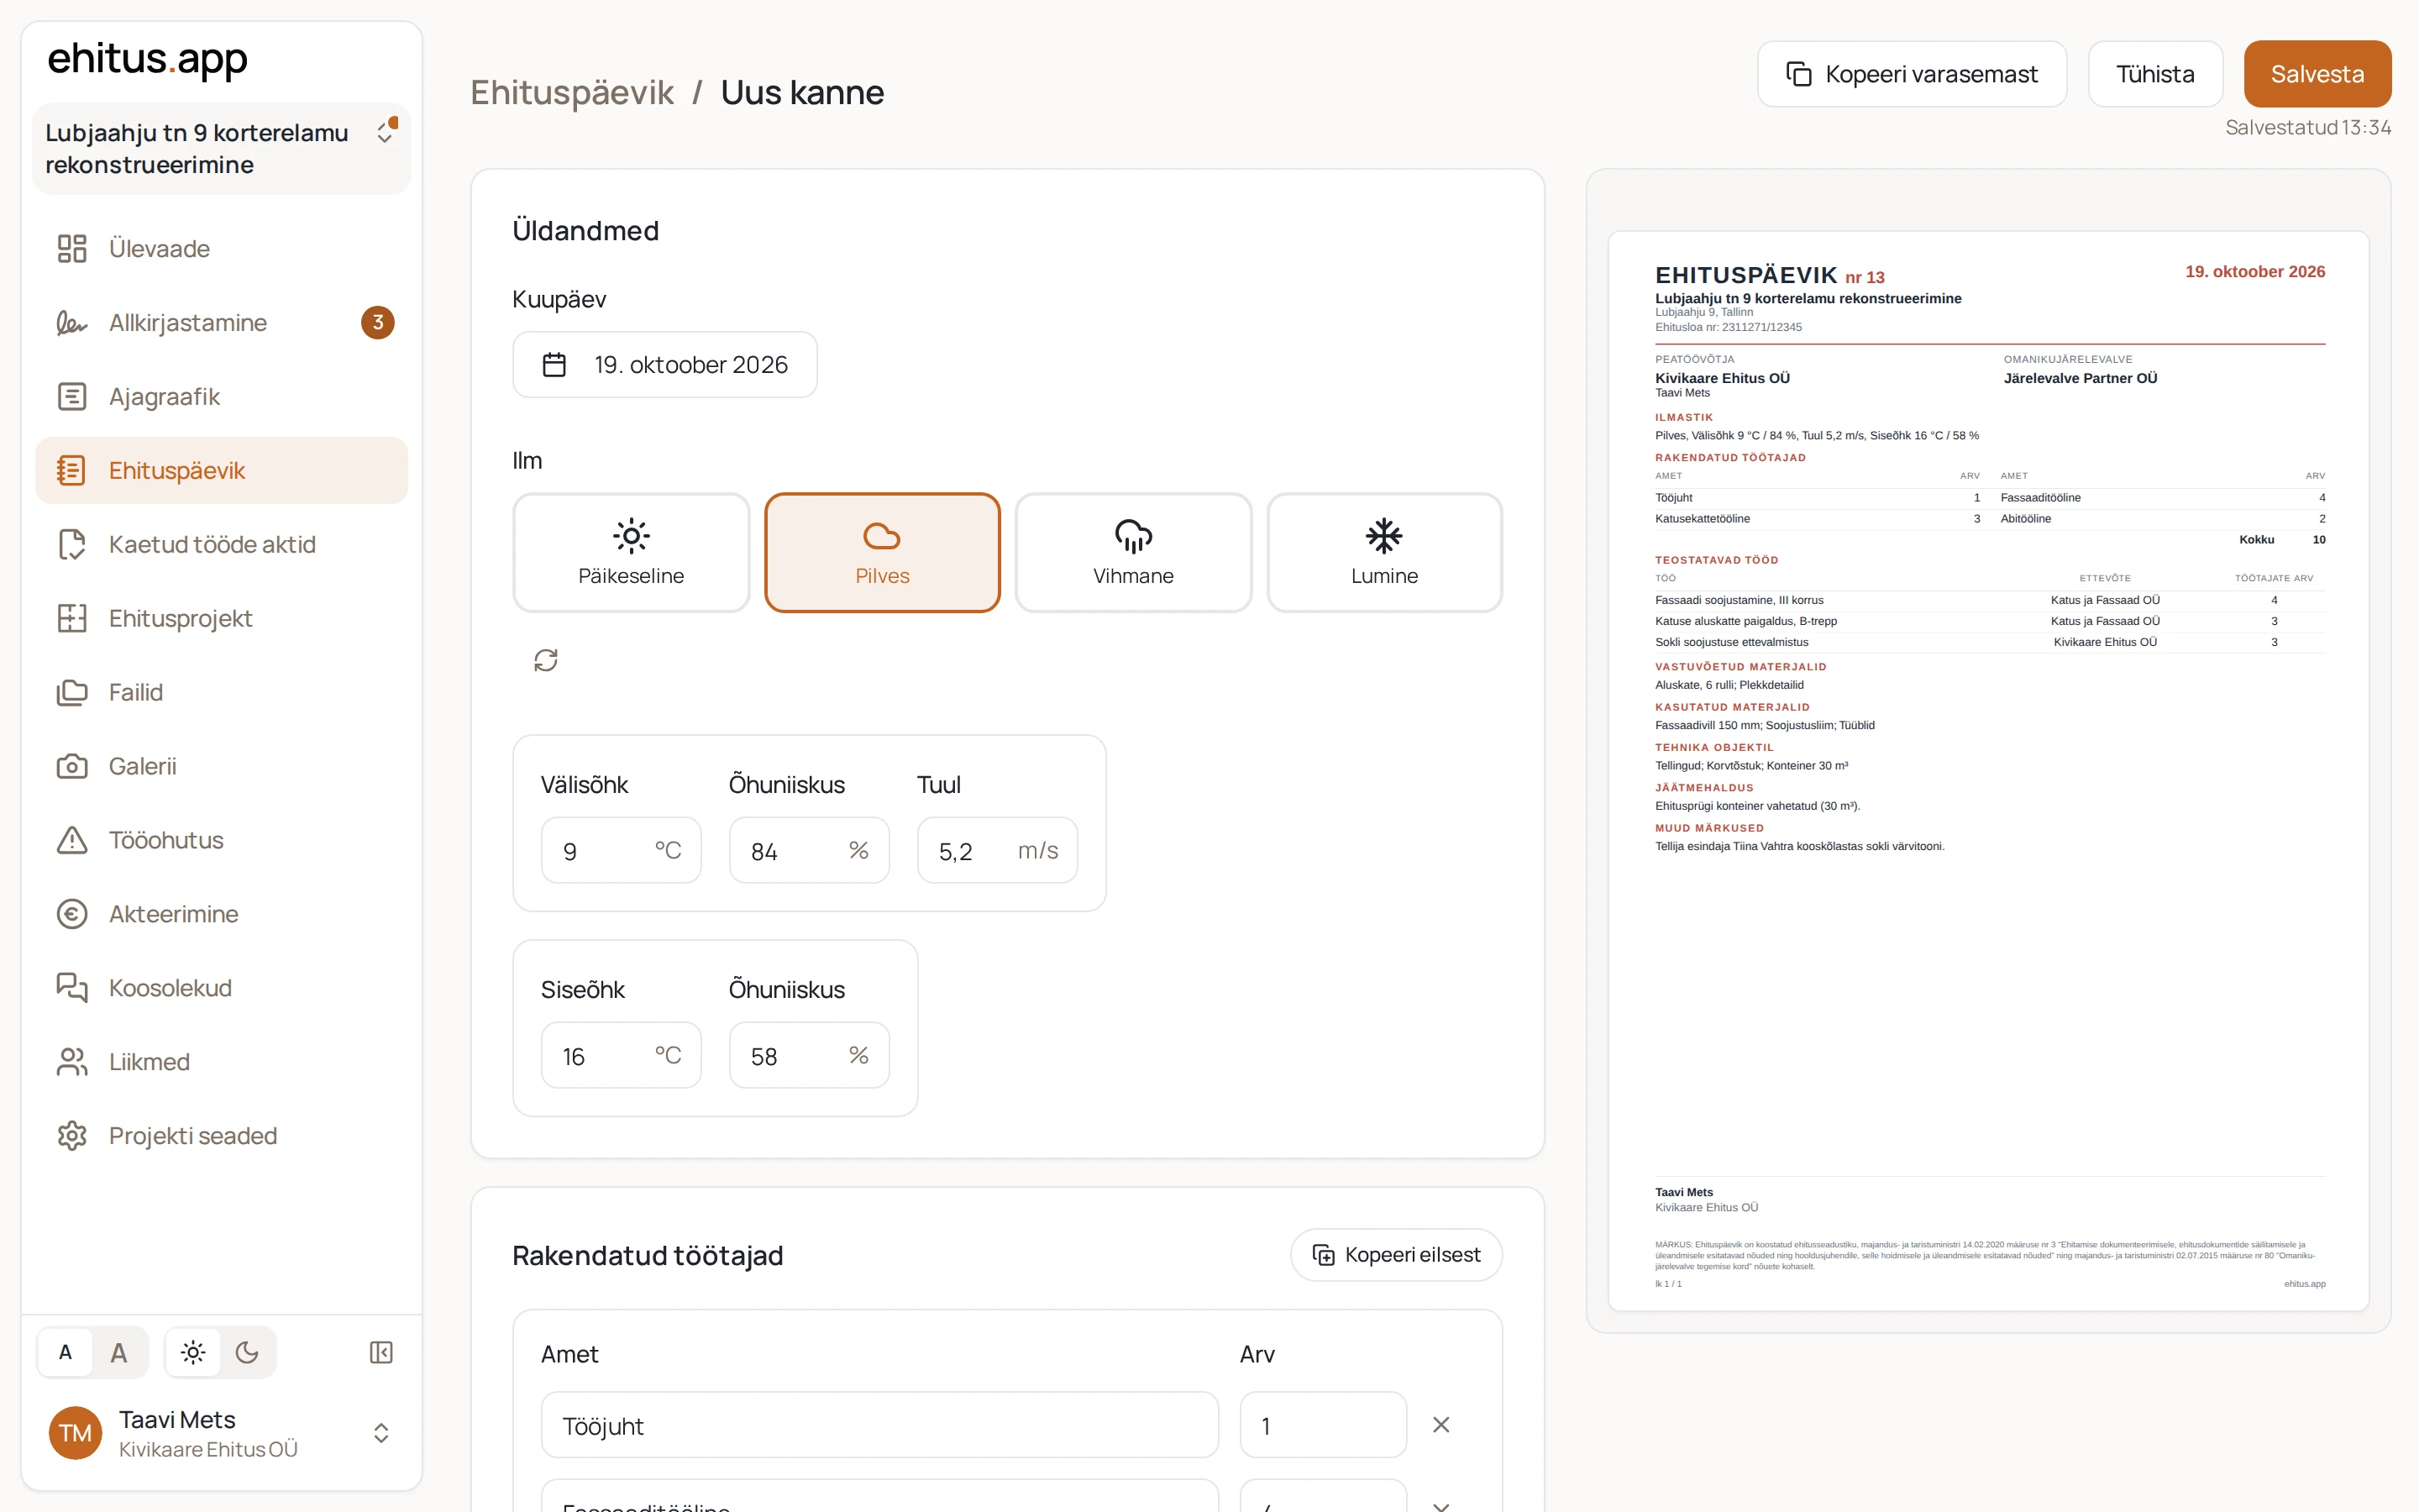The image size is (2419, 1512).
Task: Edit outdoor Õhuniiskus 84 field
Action: tap(809, 850)
